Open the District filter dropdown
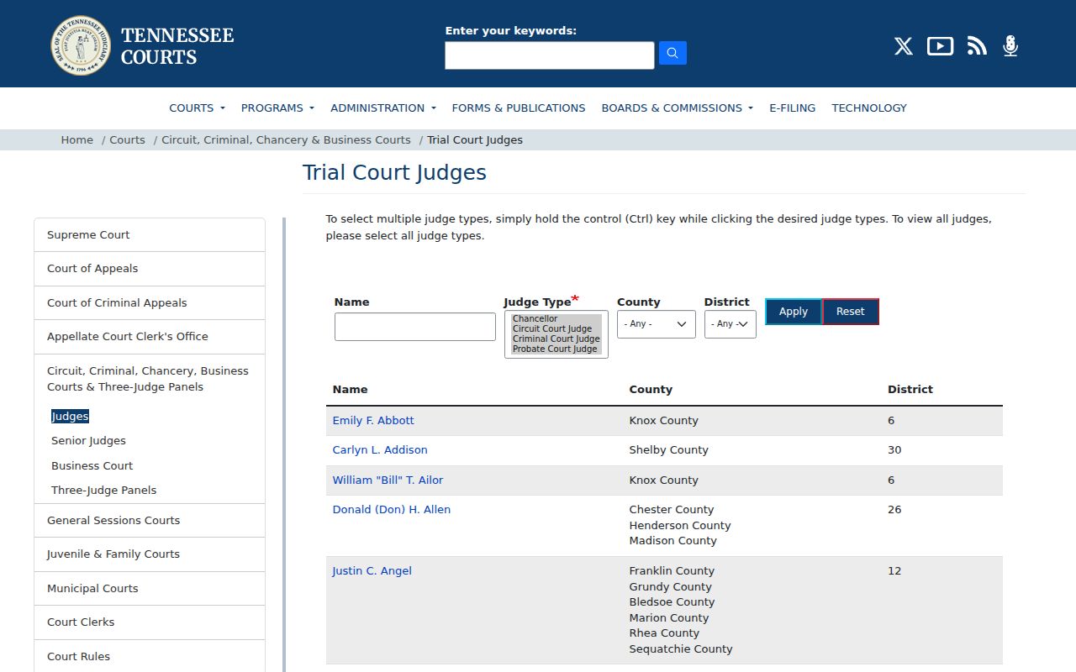 [x=731, y=324]
